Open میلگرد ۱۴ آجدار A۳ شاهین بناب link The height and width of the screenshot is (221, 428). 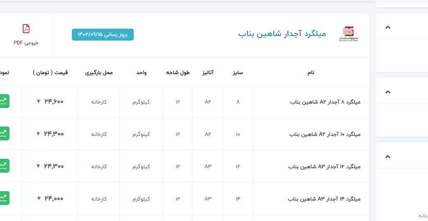(x=324, y=199)
